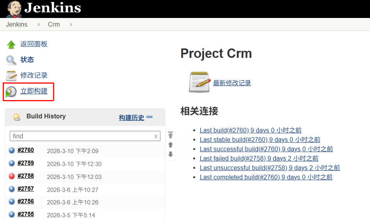Jump to top of the build history
The image size is (370, 220).
171,135
